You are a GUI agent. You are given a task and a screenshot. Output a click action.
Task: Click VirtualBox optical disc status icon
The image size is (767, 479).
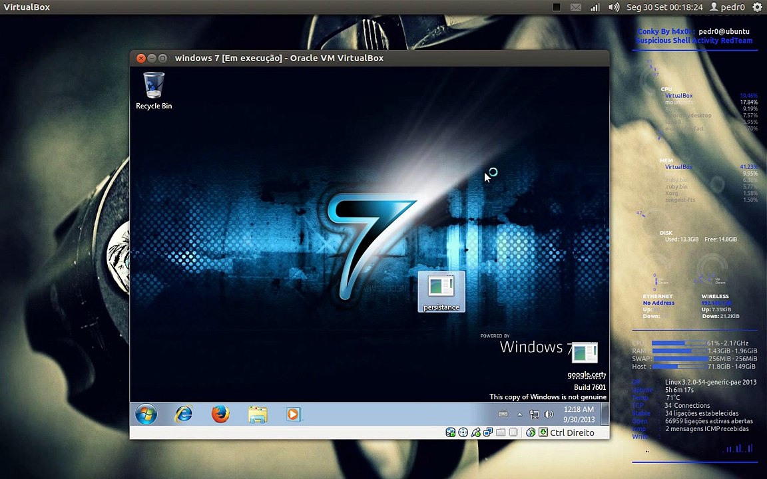coord(463,432)
